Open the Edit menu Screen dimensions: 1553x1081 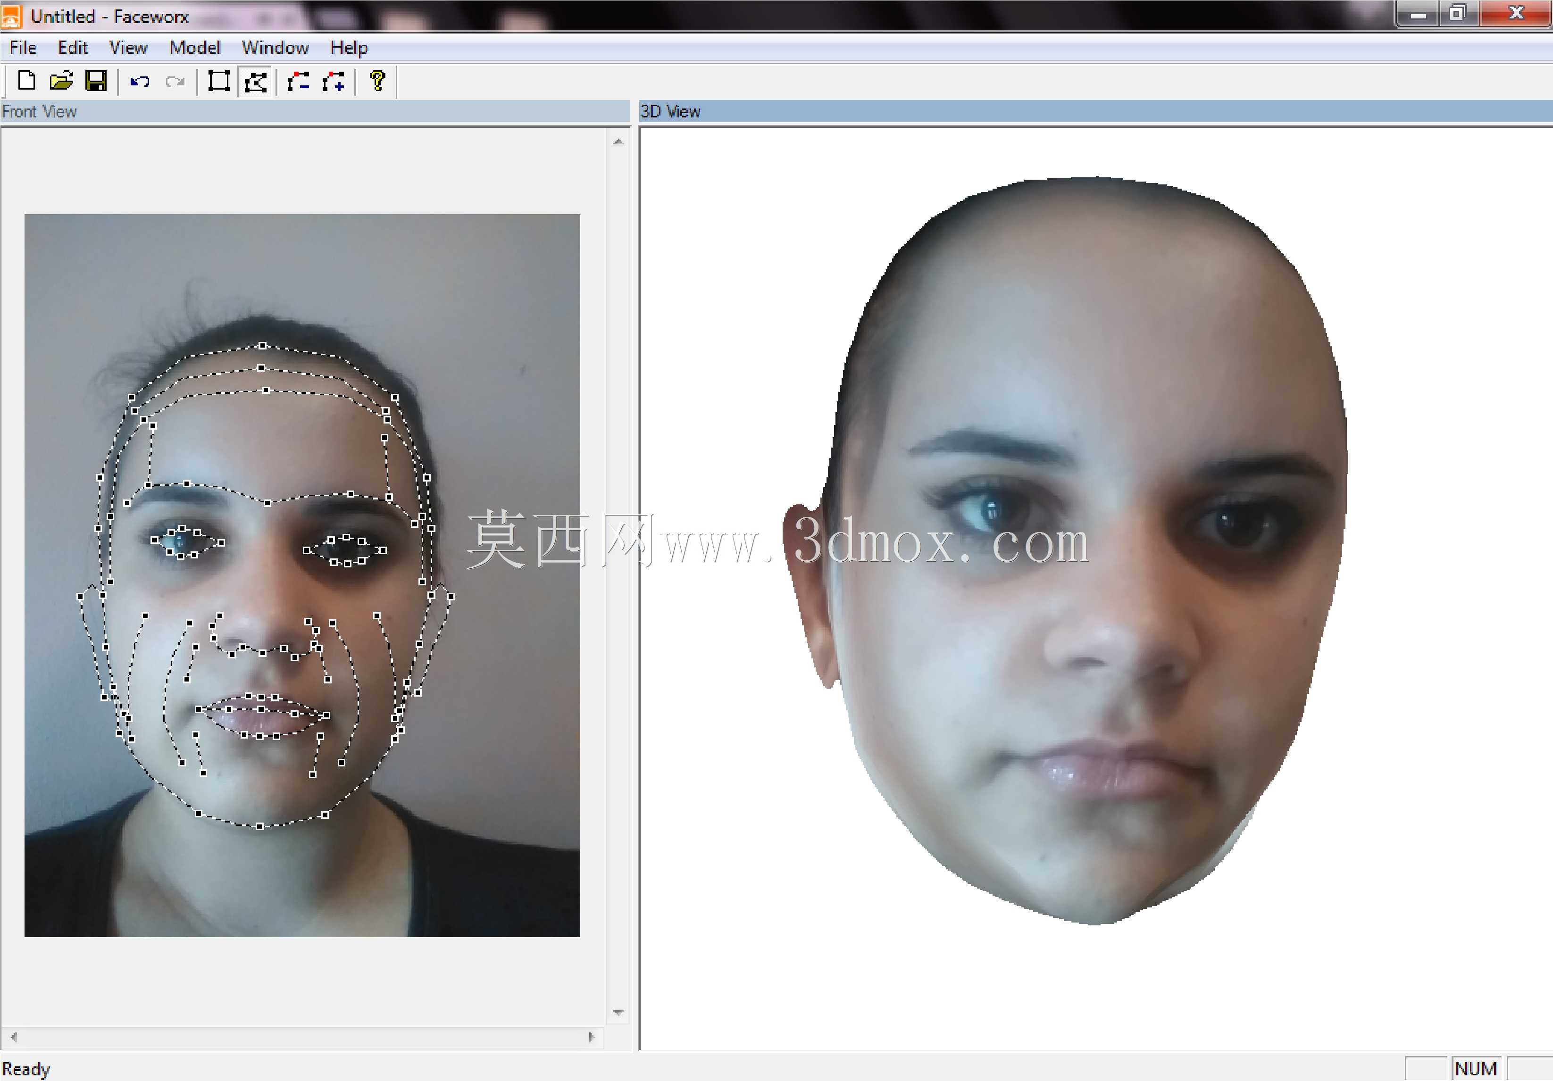coord(73,47)
